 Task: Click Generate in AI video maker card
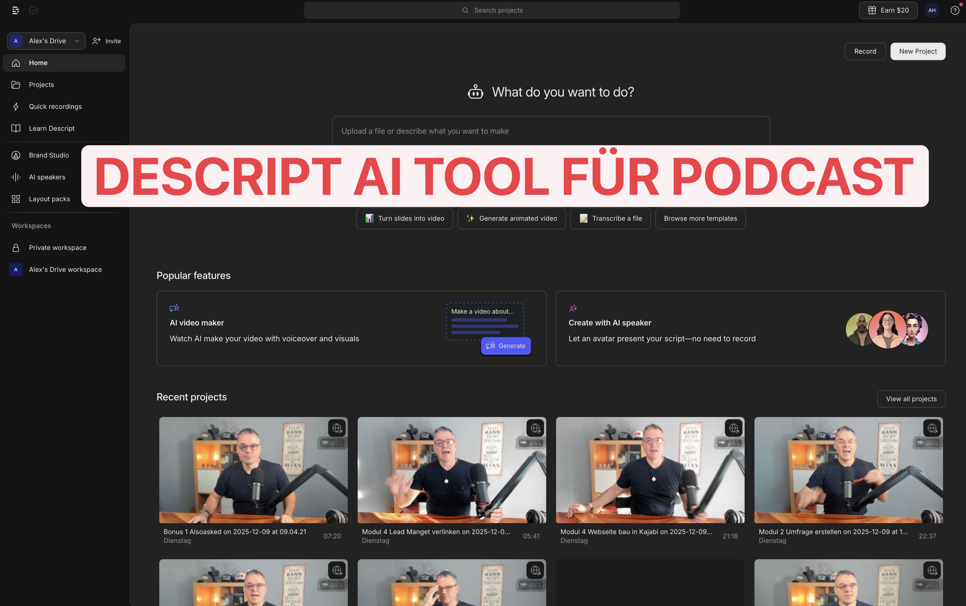506,346
